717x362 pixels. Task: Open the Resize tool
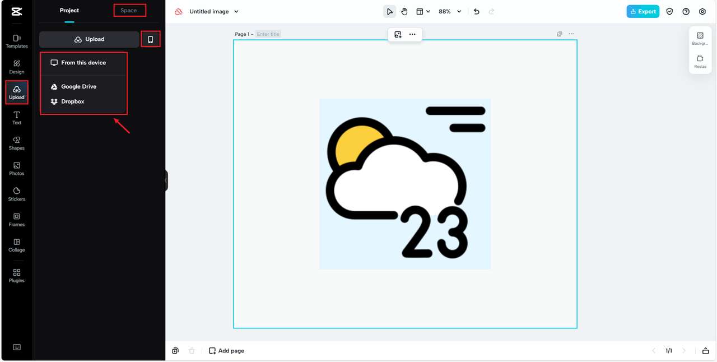point(700,62)
